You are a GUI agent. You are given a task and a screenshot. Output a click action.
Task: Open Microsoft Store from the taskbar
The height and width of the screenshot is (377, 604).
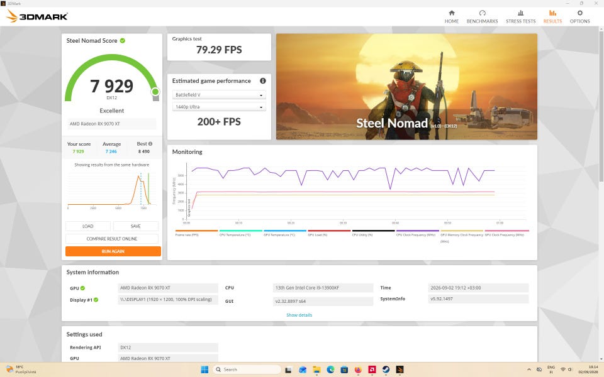pyautogui.click(x=344, y=369)
